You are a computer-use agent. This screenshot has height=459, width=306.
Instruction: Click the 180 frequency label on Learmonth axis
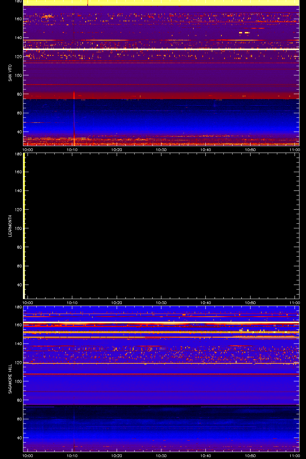pyautogui.click(x=18, y=154)
